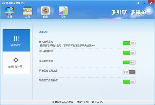Minimize the 蜂巢安全管家 window
The height and width of the screenshot is (105, 155).
pyautogui.click(x=144, y=3)
